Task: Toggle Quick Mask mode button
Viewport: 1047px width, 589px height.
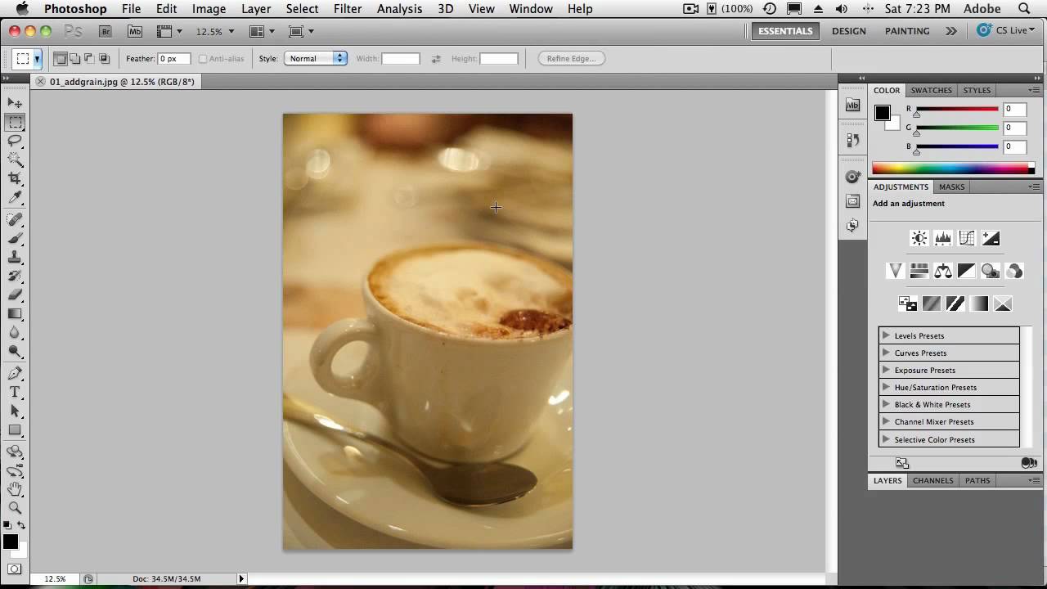Action: tap(15, 569)
